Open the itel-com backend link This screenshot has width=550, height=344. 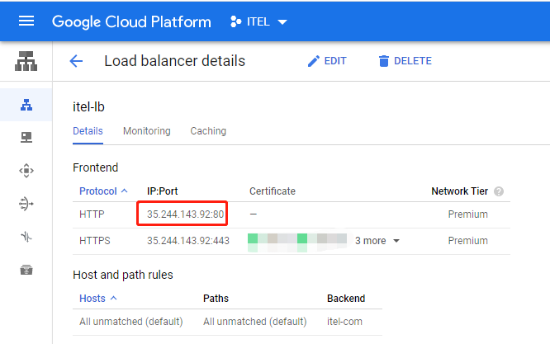(x=344, y=322)
